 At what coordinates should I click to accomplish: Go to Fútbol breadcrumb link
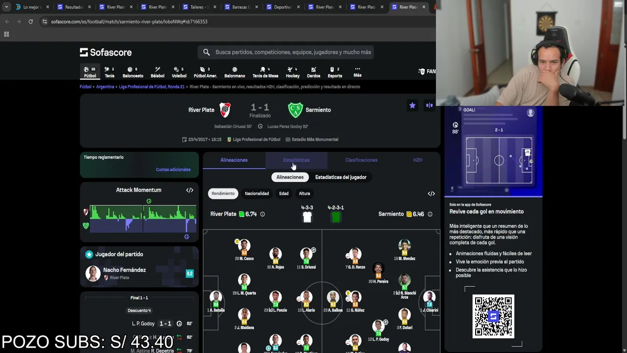pyautogui.click(x=86, y=87)
